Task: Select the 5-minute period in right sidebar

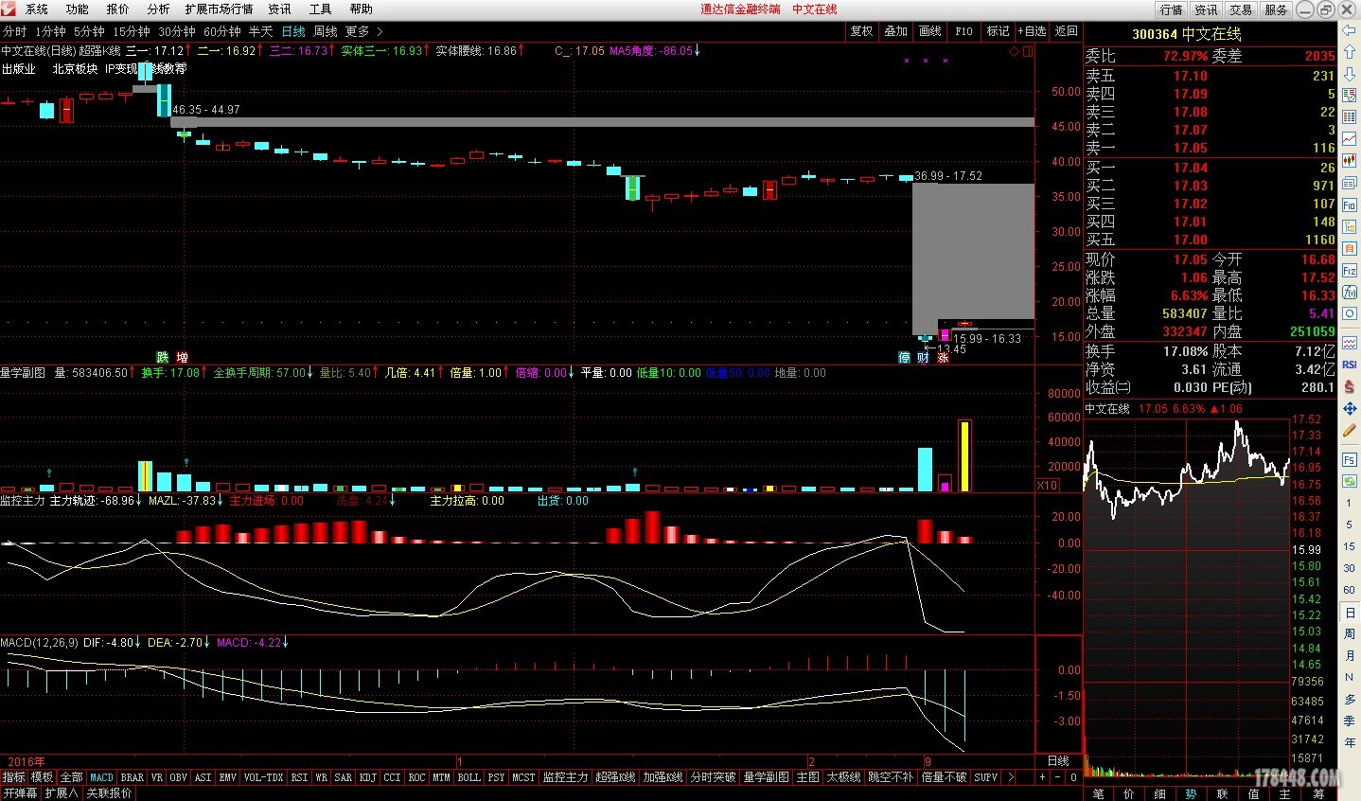Action: tap(1350, 525)
